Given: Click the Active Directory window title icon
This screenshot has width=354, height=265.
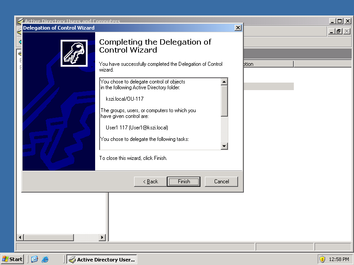Looking at the screenshot, I should coord(20,21).
